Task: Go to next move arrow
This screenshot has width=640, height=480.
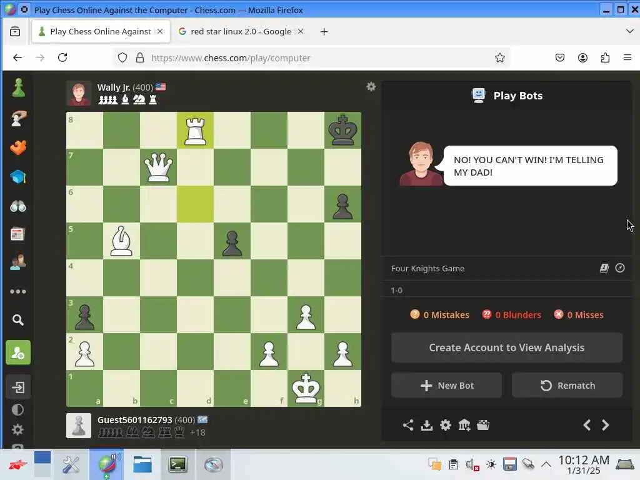Action: coord(605,425)
